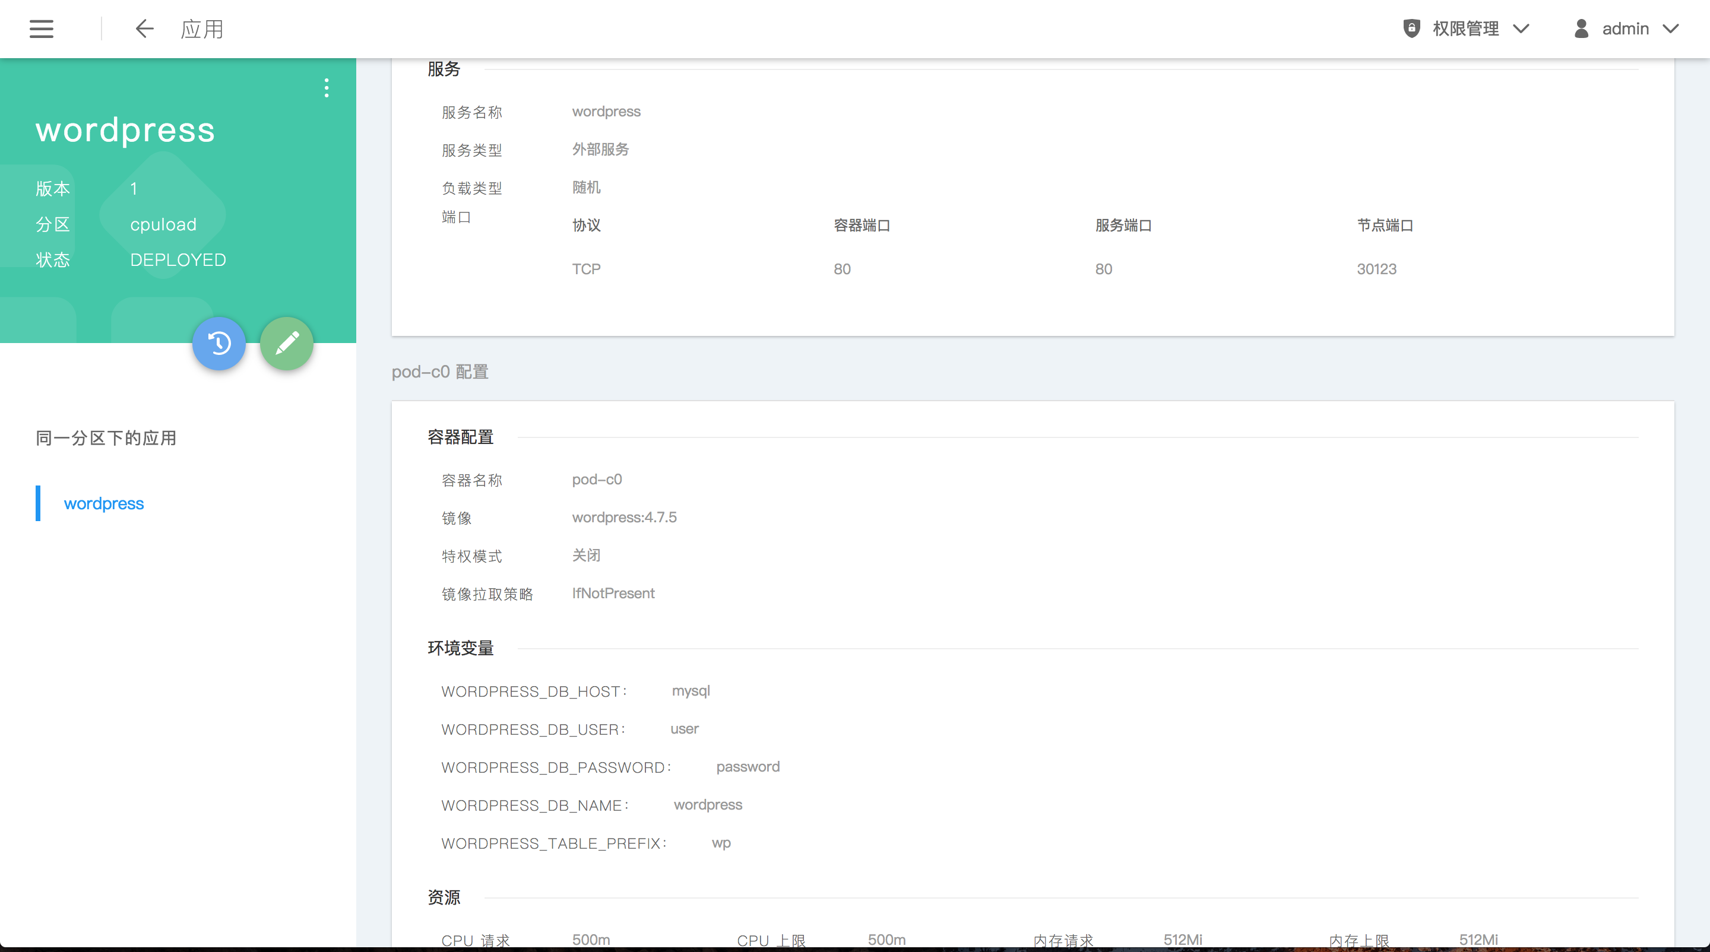
Task: Click the 应用 header title
Action: point(202,28)
